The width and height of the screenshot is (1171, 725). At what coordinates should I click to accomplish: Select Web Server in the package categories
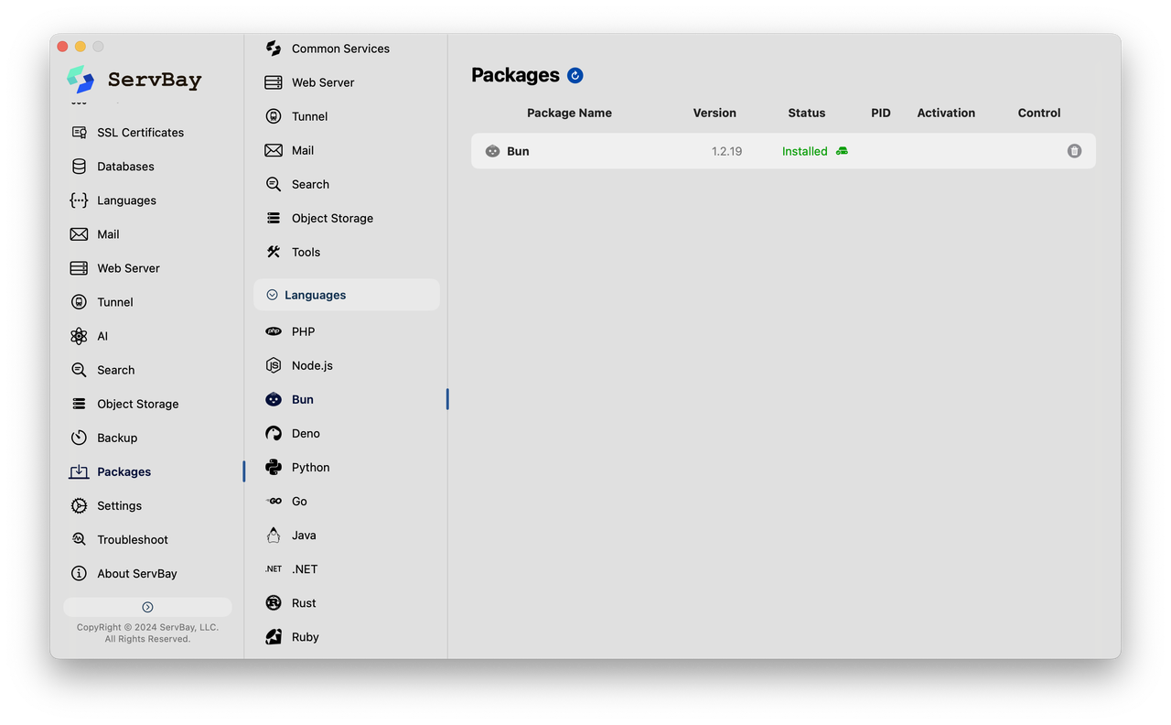[323, 82]
